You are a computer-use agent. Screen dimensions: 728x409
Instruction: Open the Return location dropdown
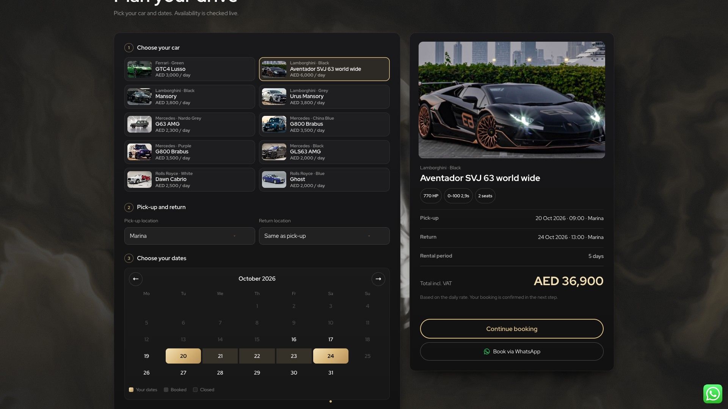point(324,236)
